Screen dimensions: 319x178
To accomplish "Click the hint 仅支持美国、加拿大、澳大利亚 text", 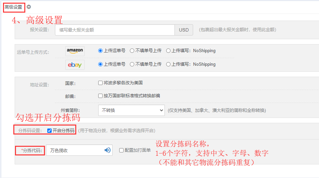I will 217,110.
